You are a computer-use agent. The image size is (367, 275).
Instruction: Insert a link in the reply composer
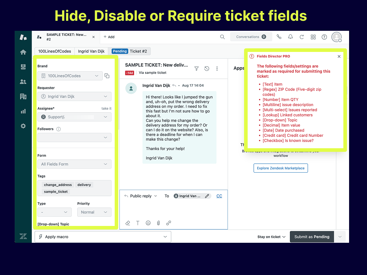(168, 223)
